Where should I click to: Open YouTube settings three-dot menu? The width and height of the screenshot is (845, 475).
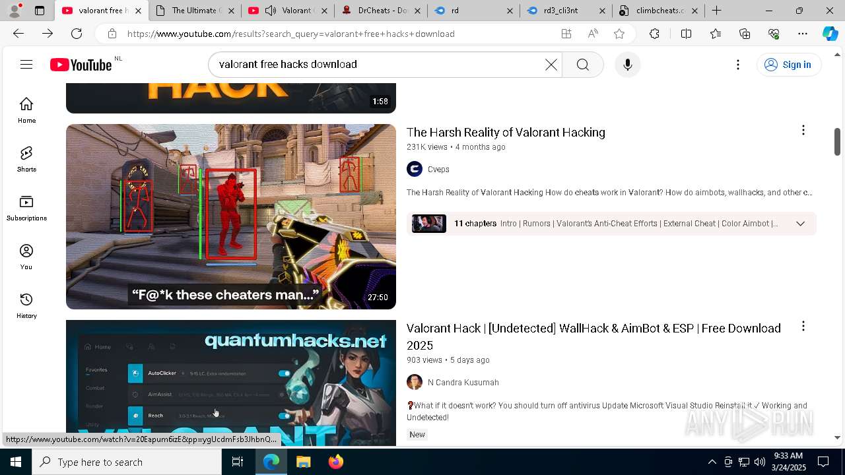(738, 65)
